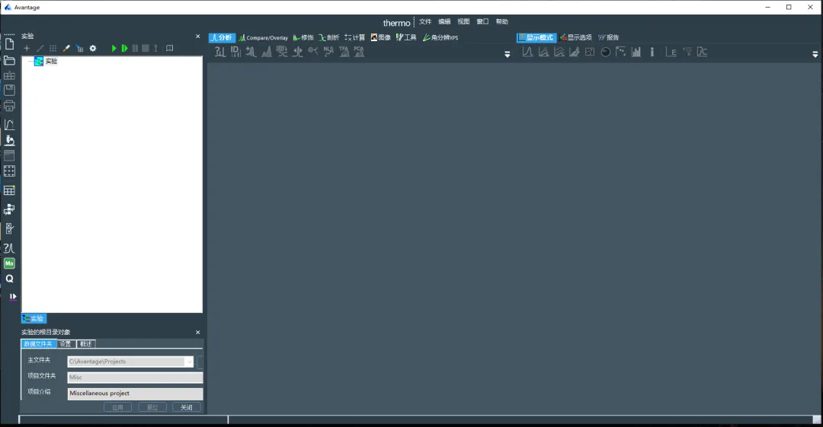This screenshot has width=823, height=427.
Task: Open the 编辑 menu
Action: [x=444, y=21]
